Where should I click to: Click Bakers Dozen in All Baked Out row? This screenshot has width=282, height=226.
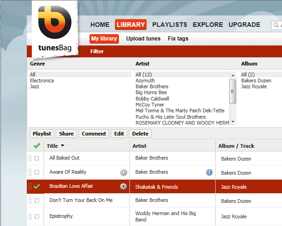(x=236, y=159)
